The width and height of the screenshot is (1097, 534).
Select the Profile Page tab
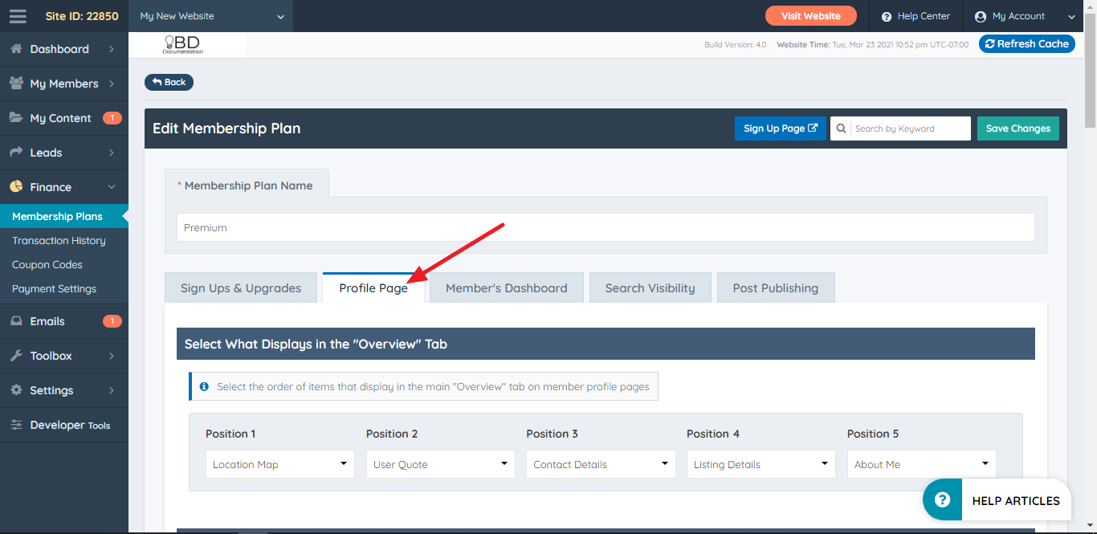[373, 287]
